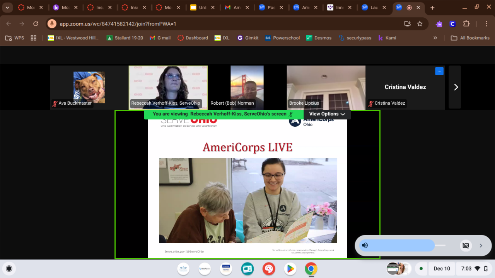Open the All Bookmarks folder
The width and height of the screenshot is (495, 278).
(470, 38)
